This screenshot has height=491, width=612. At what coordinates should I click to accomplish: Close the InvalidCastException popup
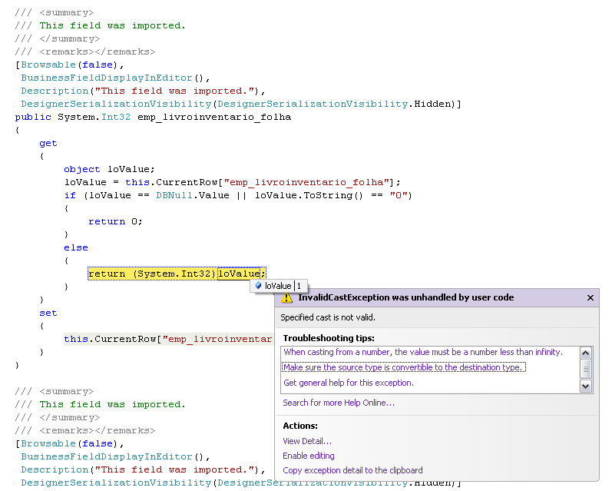click(590, 298)
